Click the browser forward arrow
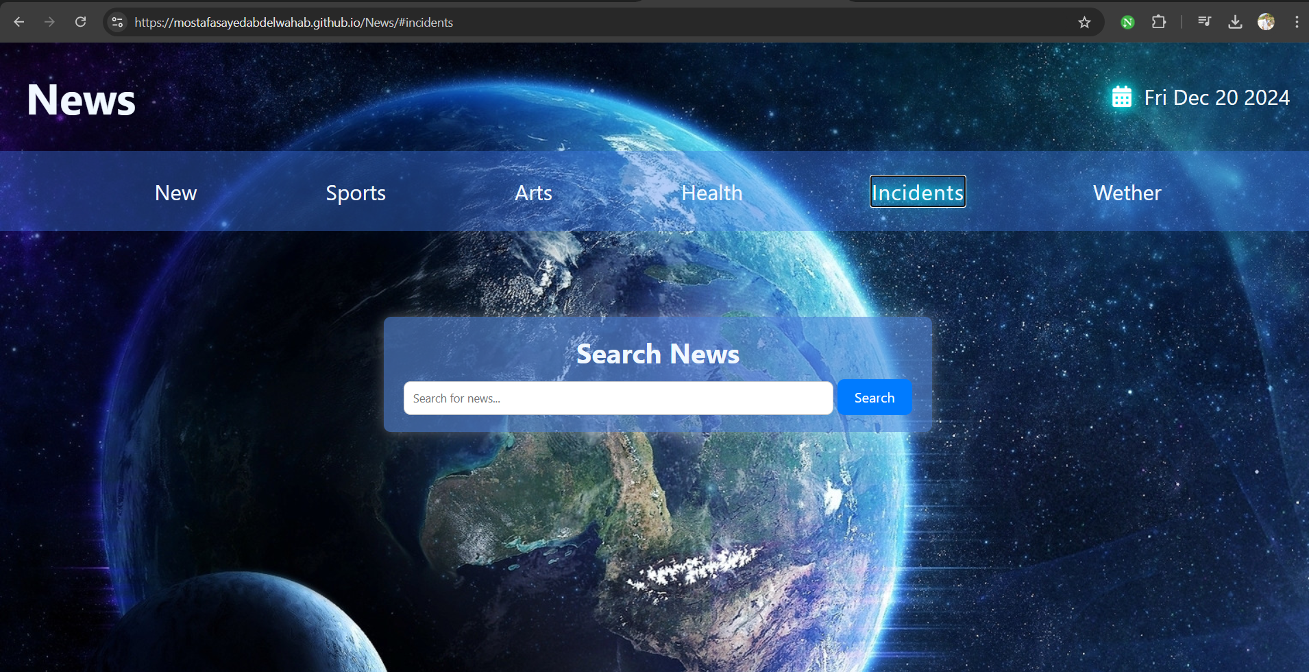1309x672 pixels. click(x=49, y=22)
